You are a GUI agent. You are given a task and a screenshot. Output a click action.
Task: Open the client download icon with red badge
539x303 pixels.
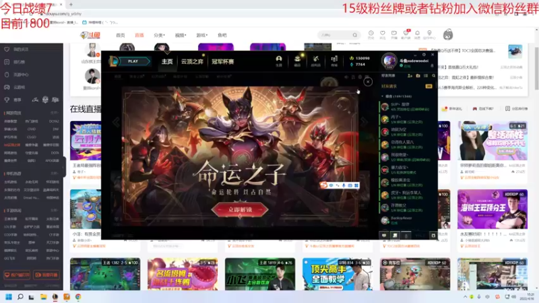click(x=406, y=34)
